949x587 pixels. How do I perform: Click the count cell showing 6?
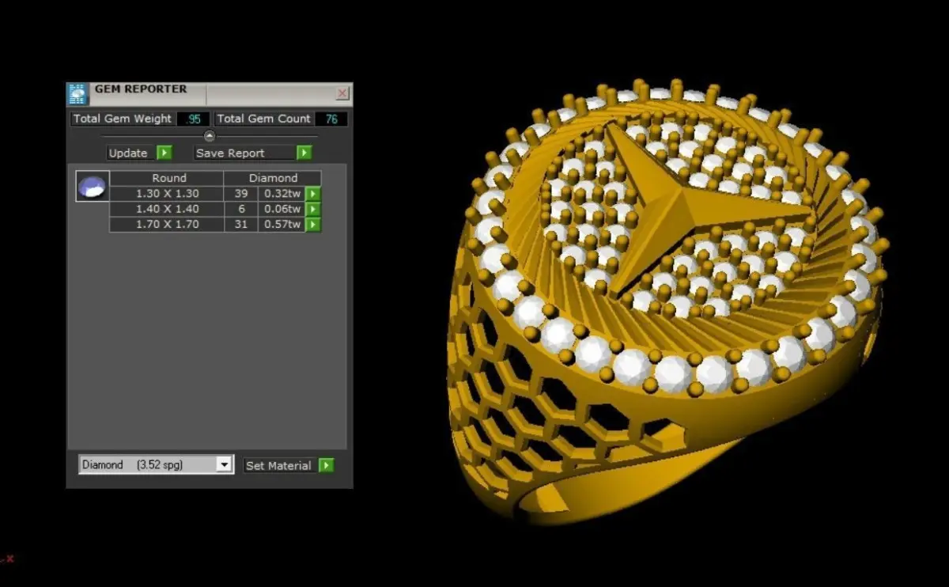click(241, 210)
